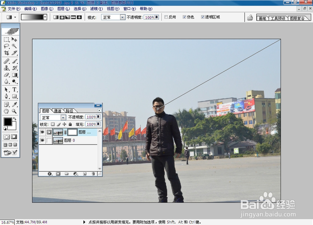Select the Blur tool

(6, 81)
